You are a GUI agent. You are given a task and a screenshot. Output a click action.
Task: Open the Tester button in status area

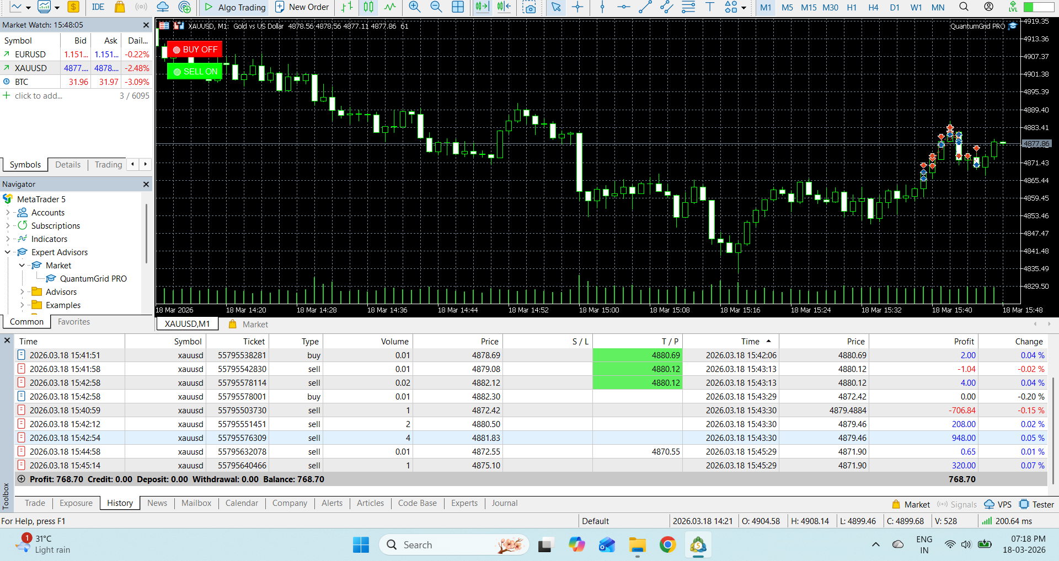point(1037,505)
